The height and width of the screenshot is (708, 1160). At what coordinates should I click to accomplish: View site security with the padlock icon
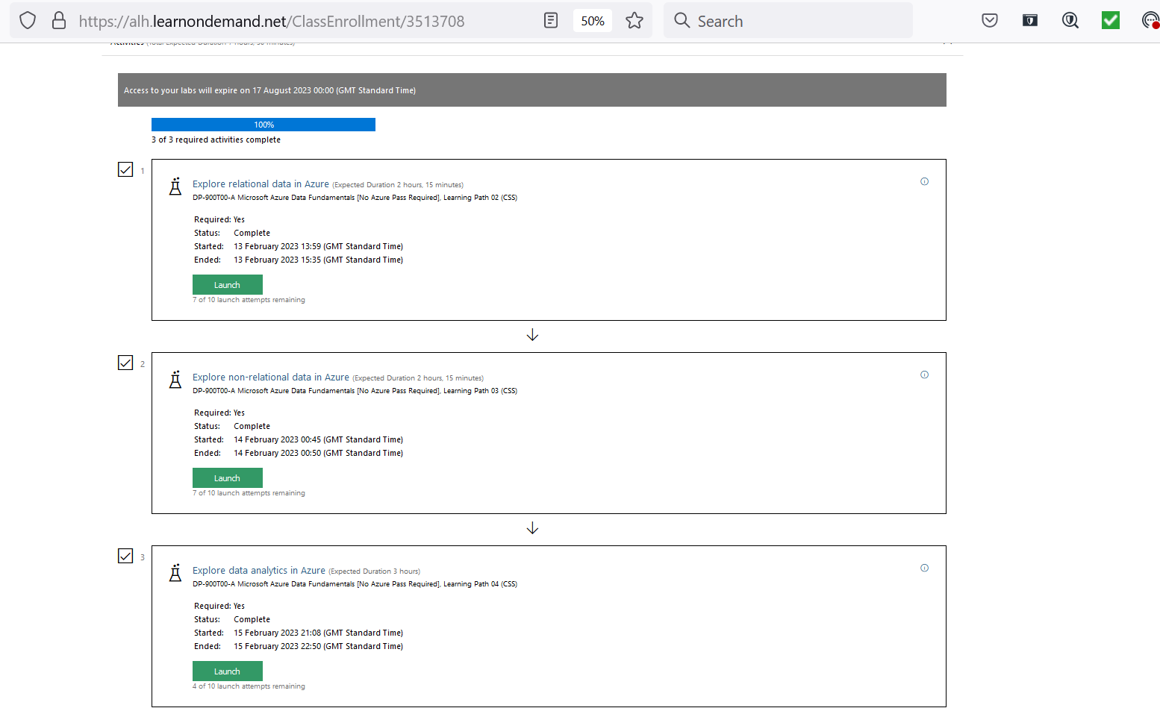[58, 20]
